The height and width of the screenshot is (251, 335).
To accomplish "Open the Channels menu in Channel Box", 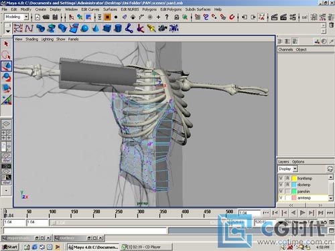I will 285,50.
